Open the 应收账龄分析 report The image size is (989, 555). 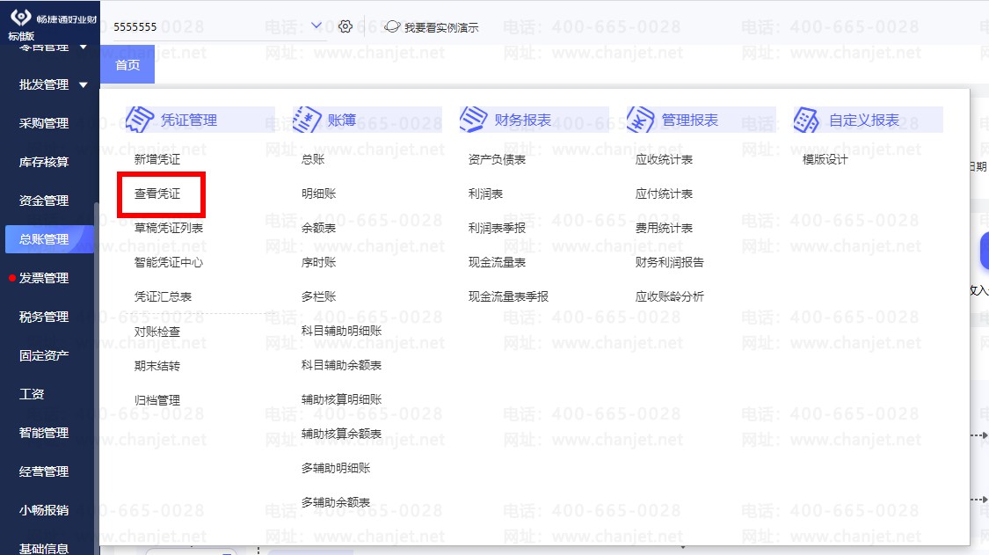pyautogui.click(x=669, y=296)
